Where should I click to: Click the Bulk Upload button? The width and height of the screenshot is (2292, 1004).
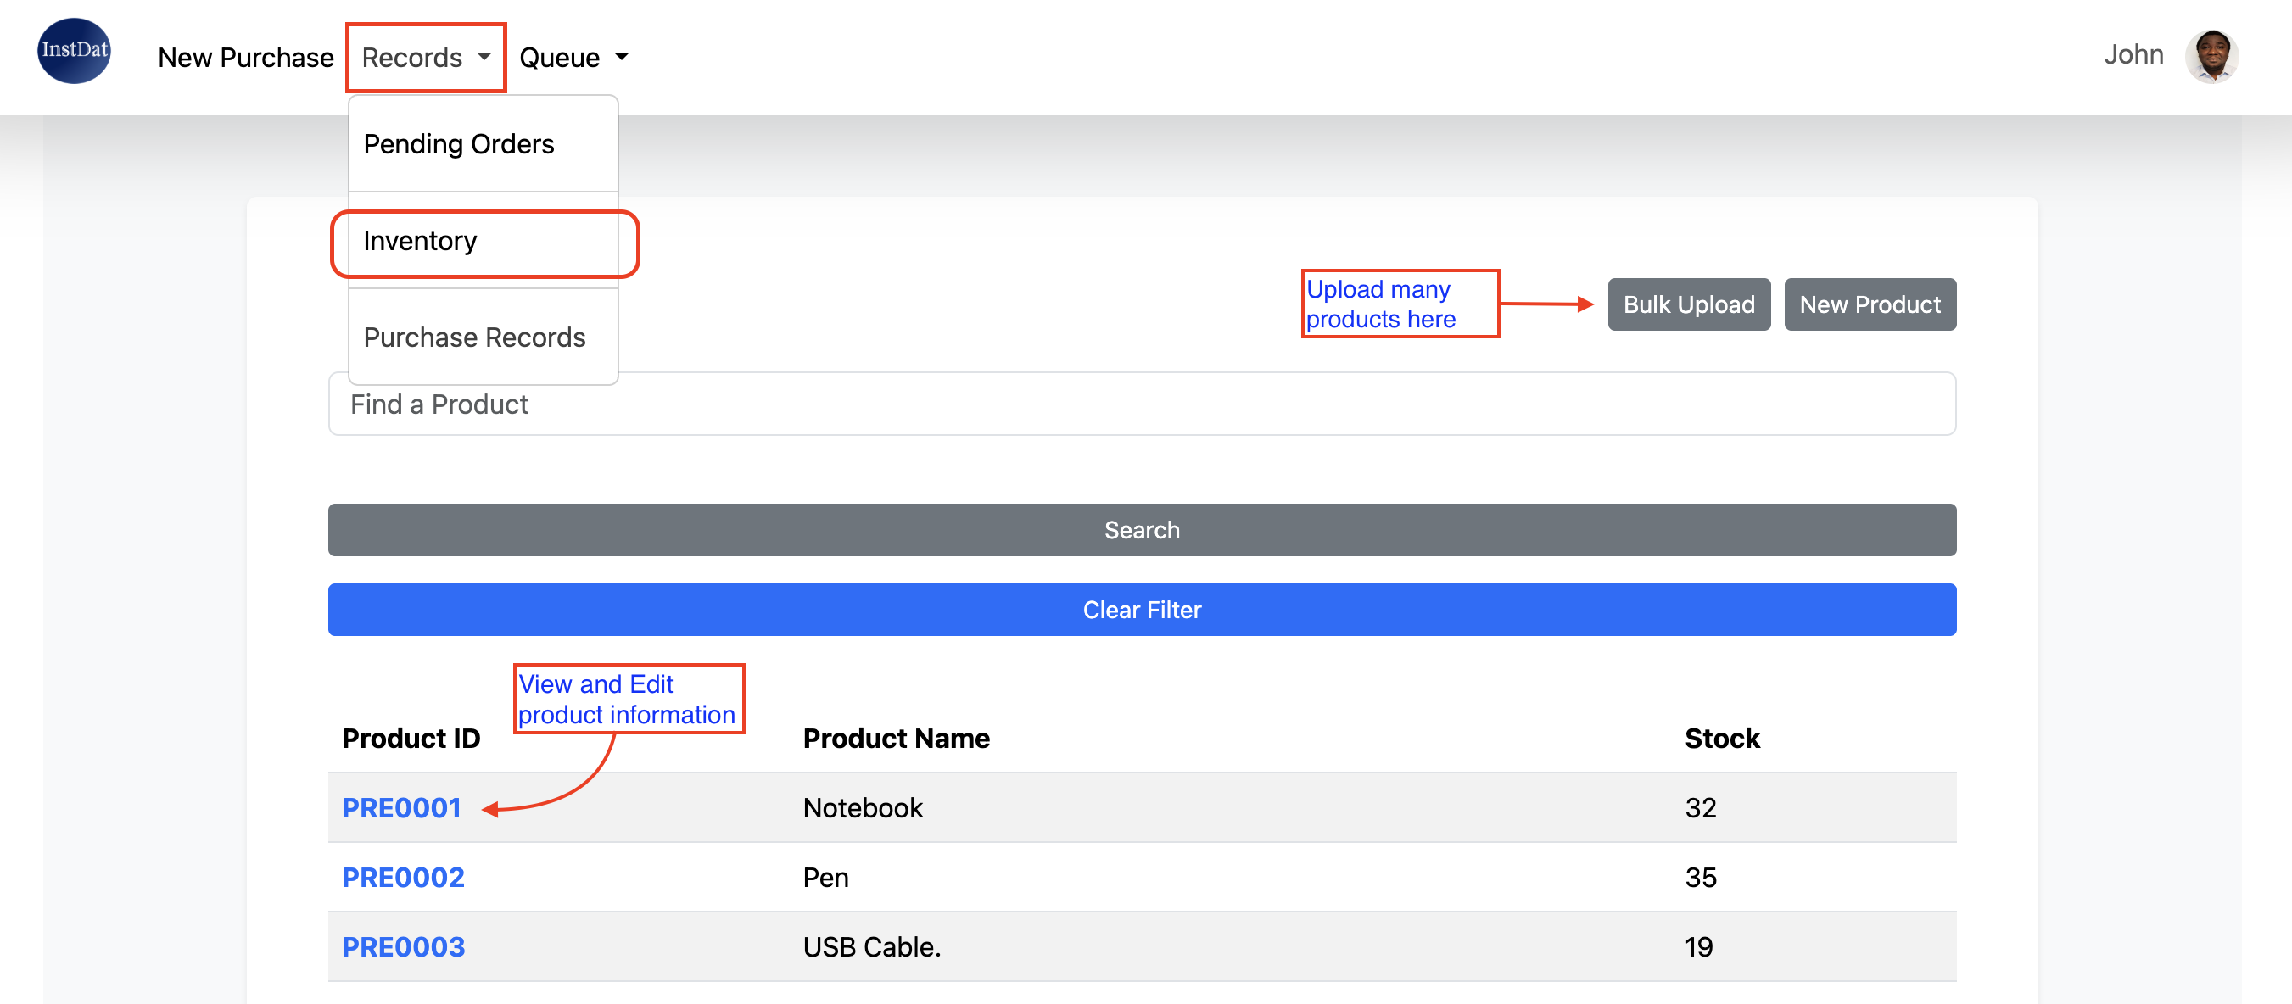click(x=1688, y=304)
